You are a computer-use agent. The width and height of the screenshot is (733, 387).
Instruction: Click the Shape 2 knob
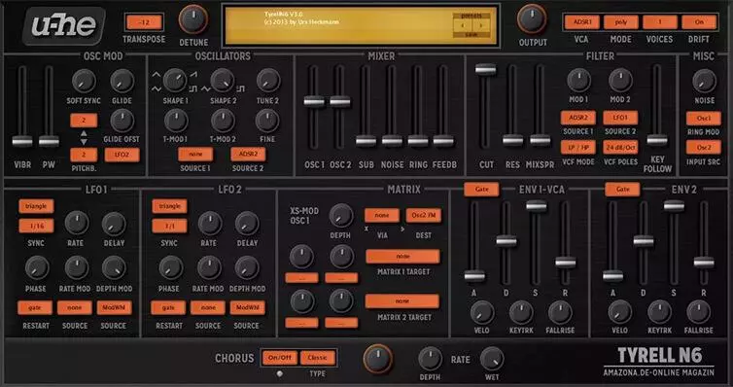point(223,80)
